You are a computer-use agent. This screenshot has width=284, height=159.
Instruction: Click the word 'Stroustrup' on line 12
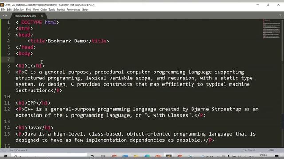pyautogui.click(x=226, y=109)
